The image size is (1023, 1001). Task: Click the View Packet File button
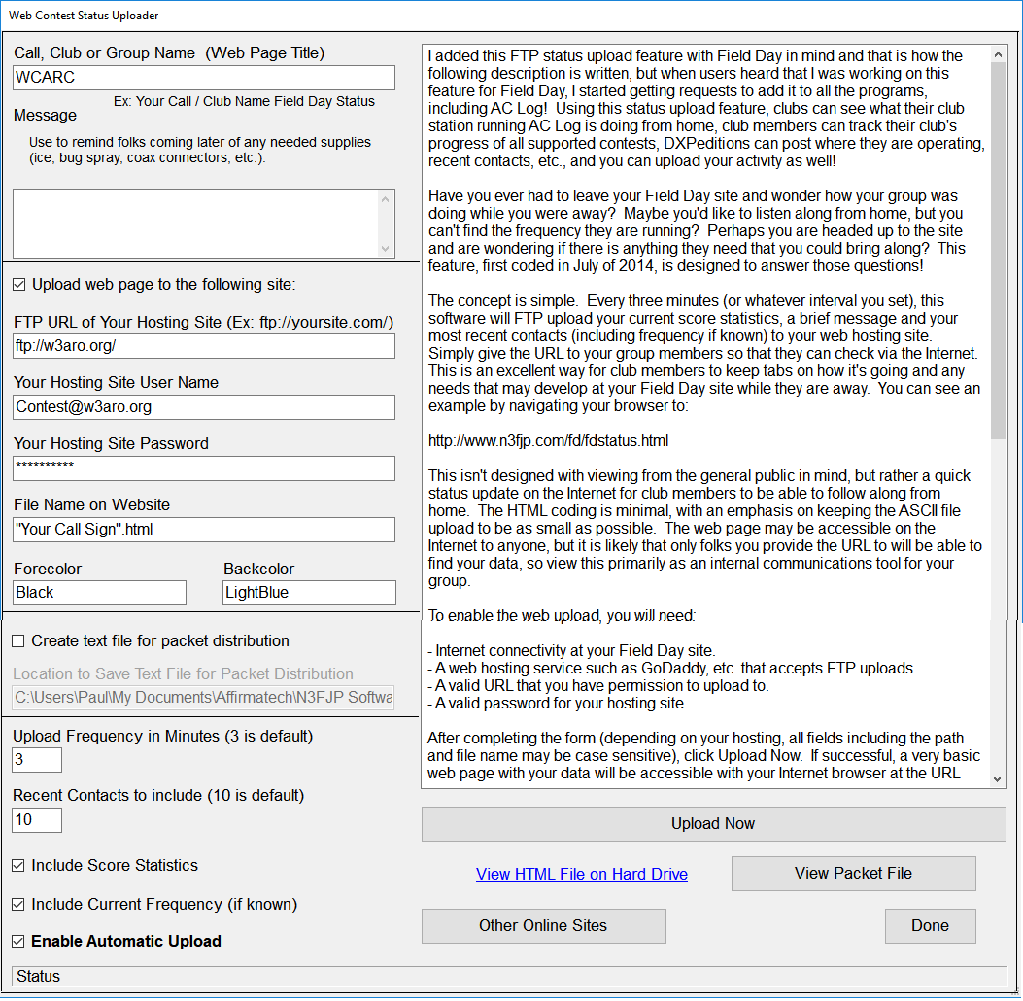(x=853, y=874)
